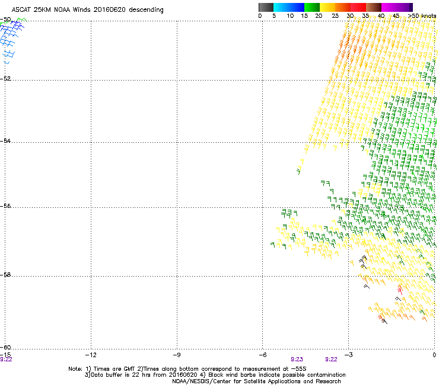Select the magenta 40-45 knots legend segment
The image size is (439, 385).
coord(389,7)
